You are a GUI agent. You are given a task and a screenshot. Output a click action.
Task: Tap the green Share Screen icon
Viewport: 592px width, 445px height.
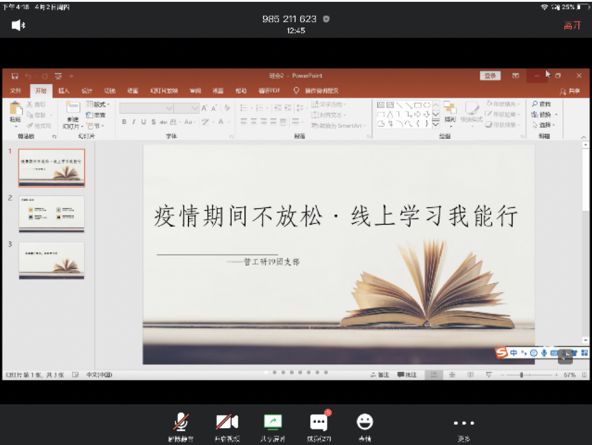[273, 423]
